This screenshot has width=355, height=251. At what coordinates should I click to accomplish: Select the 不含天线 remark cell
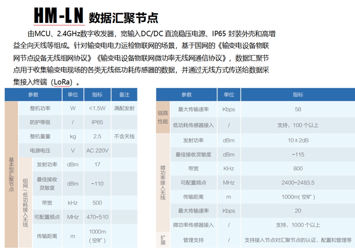[x=124, y=136]
